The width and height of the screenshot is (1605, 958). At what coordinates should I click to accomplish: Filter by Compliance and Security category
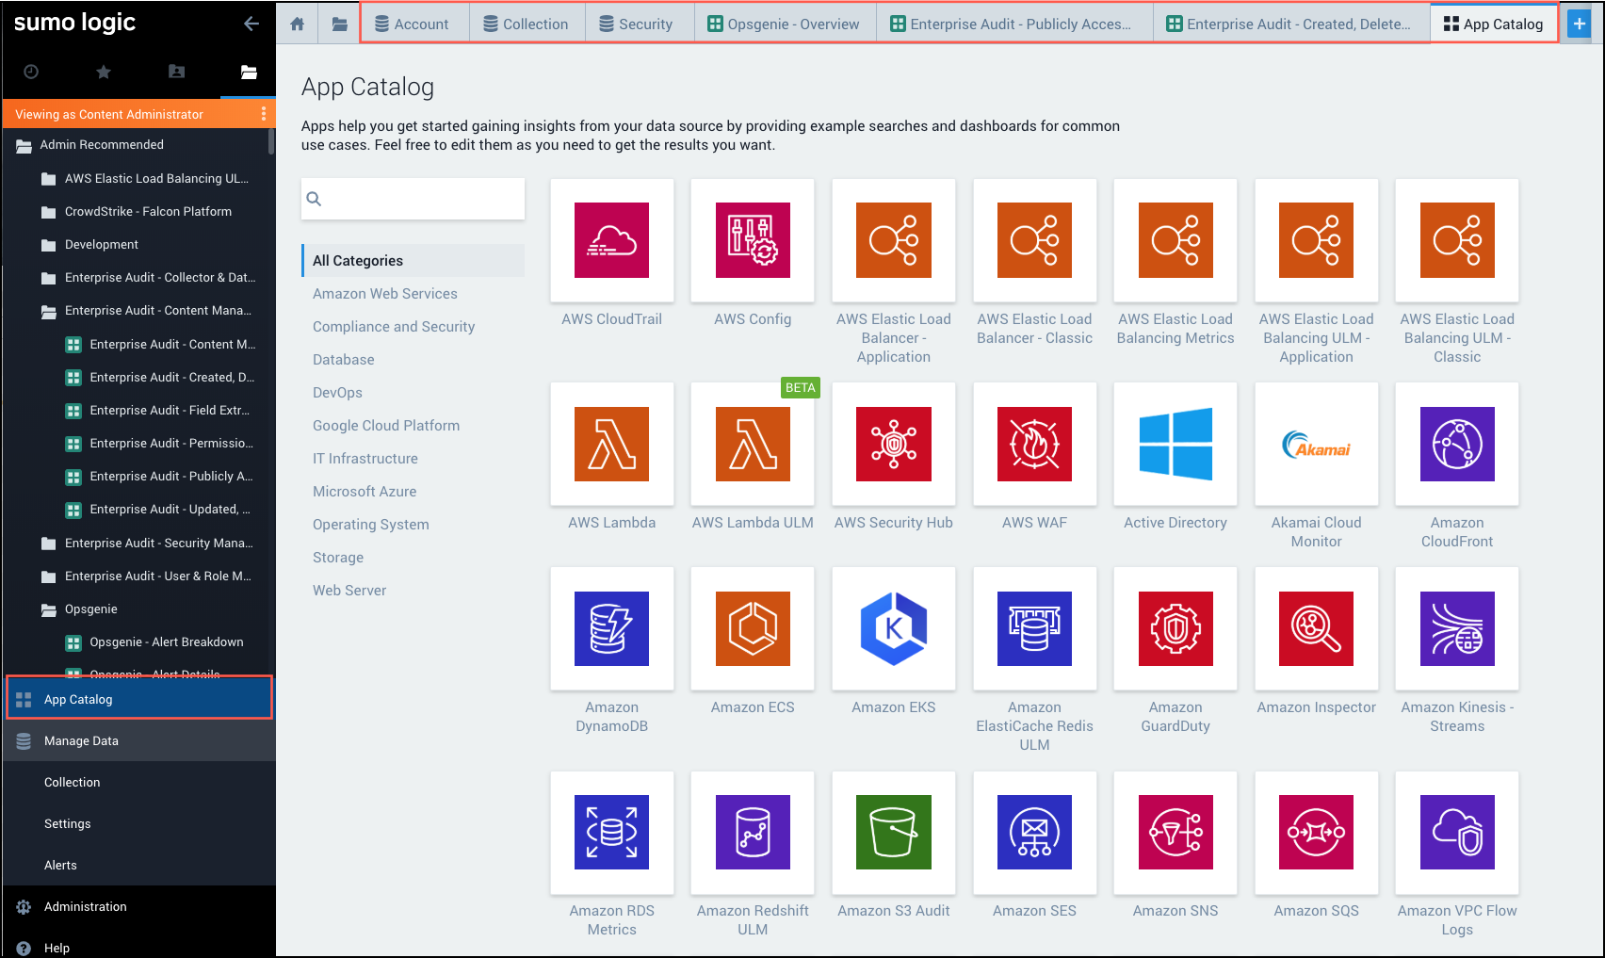point(394,327)
